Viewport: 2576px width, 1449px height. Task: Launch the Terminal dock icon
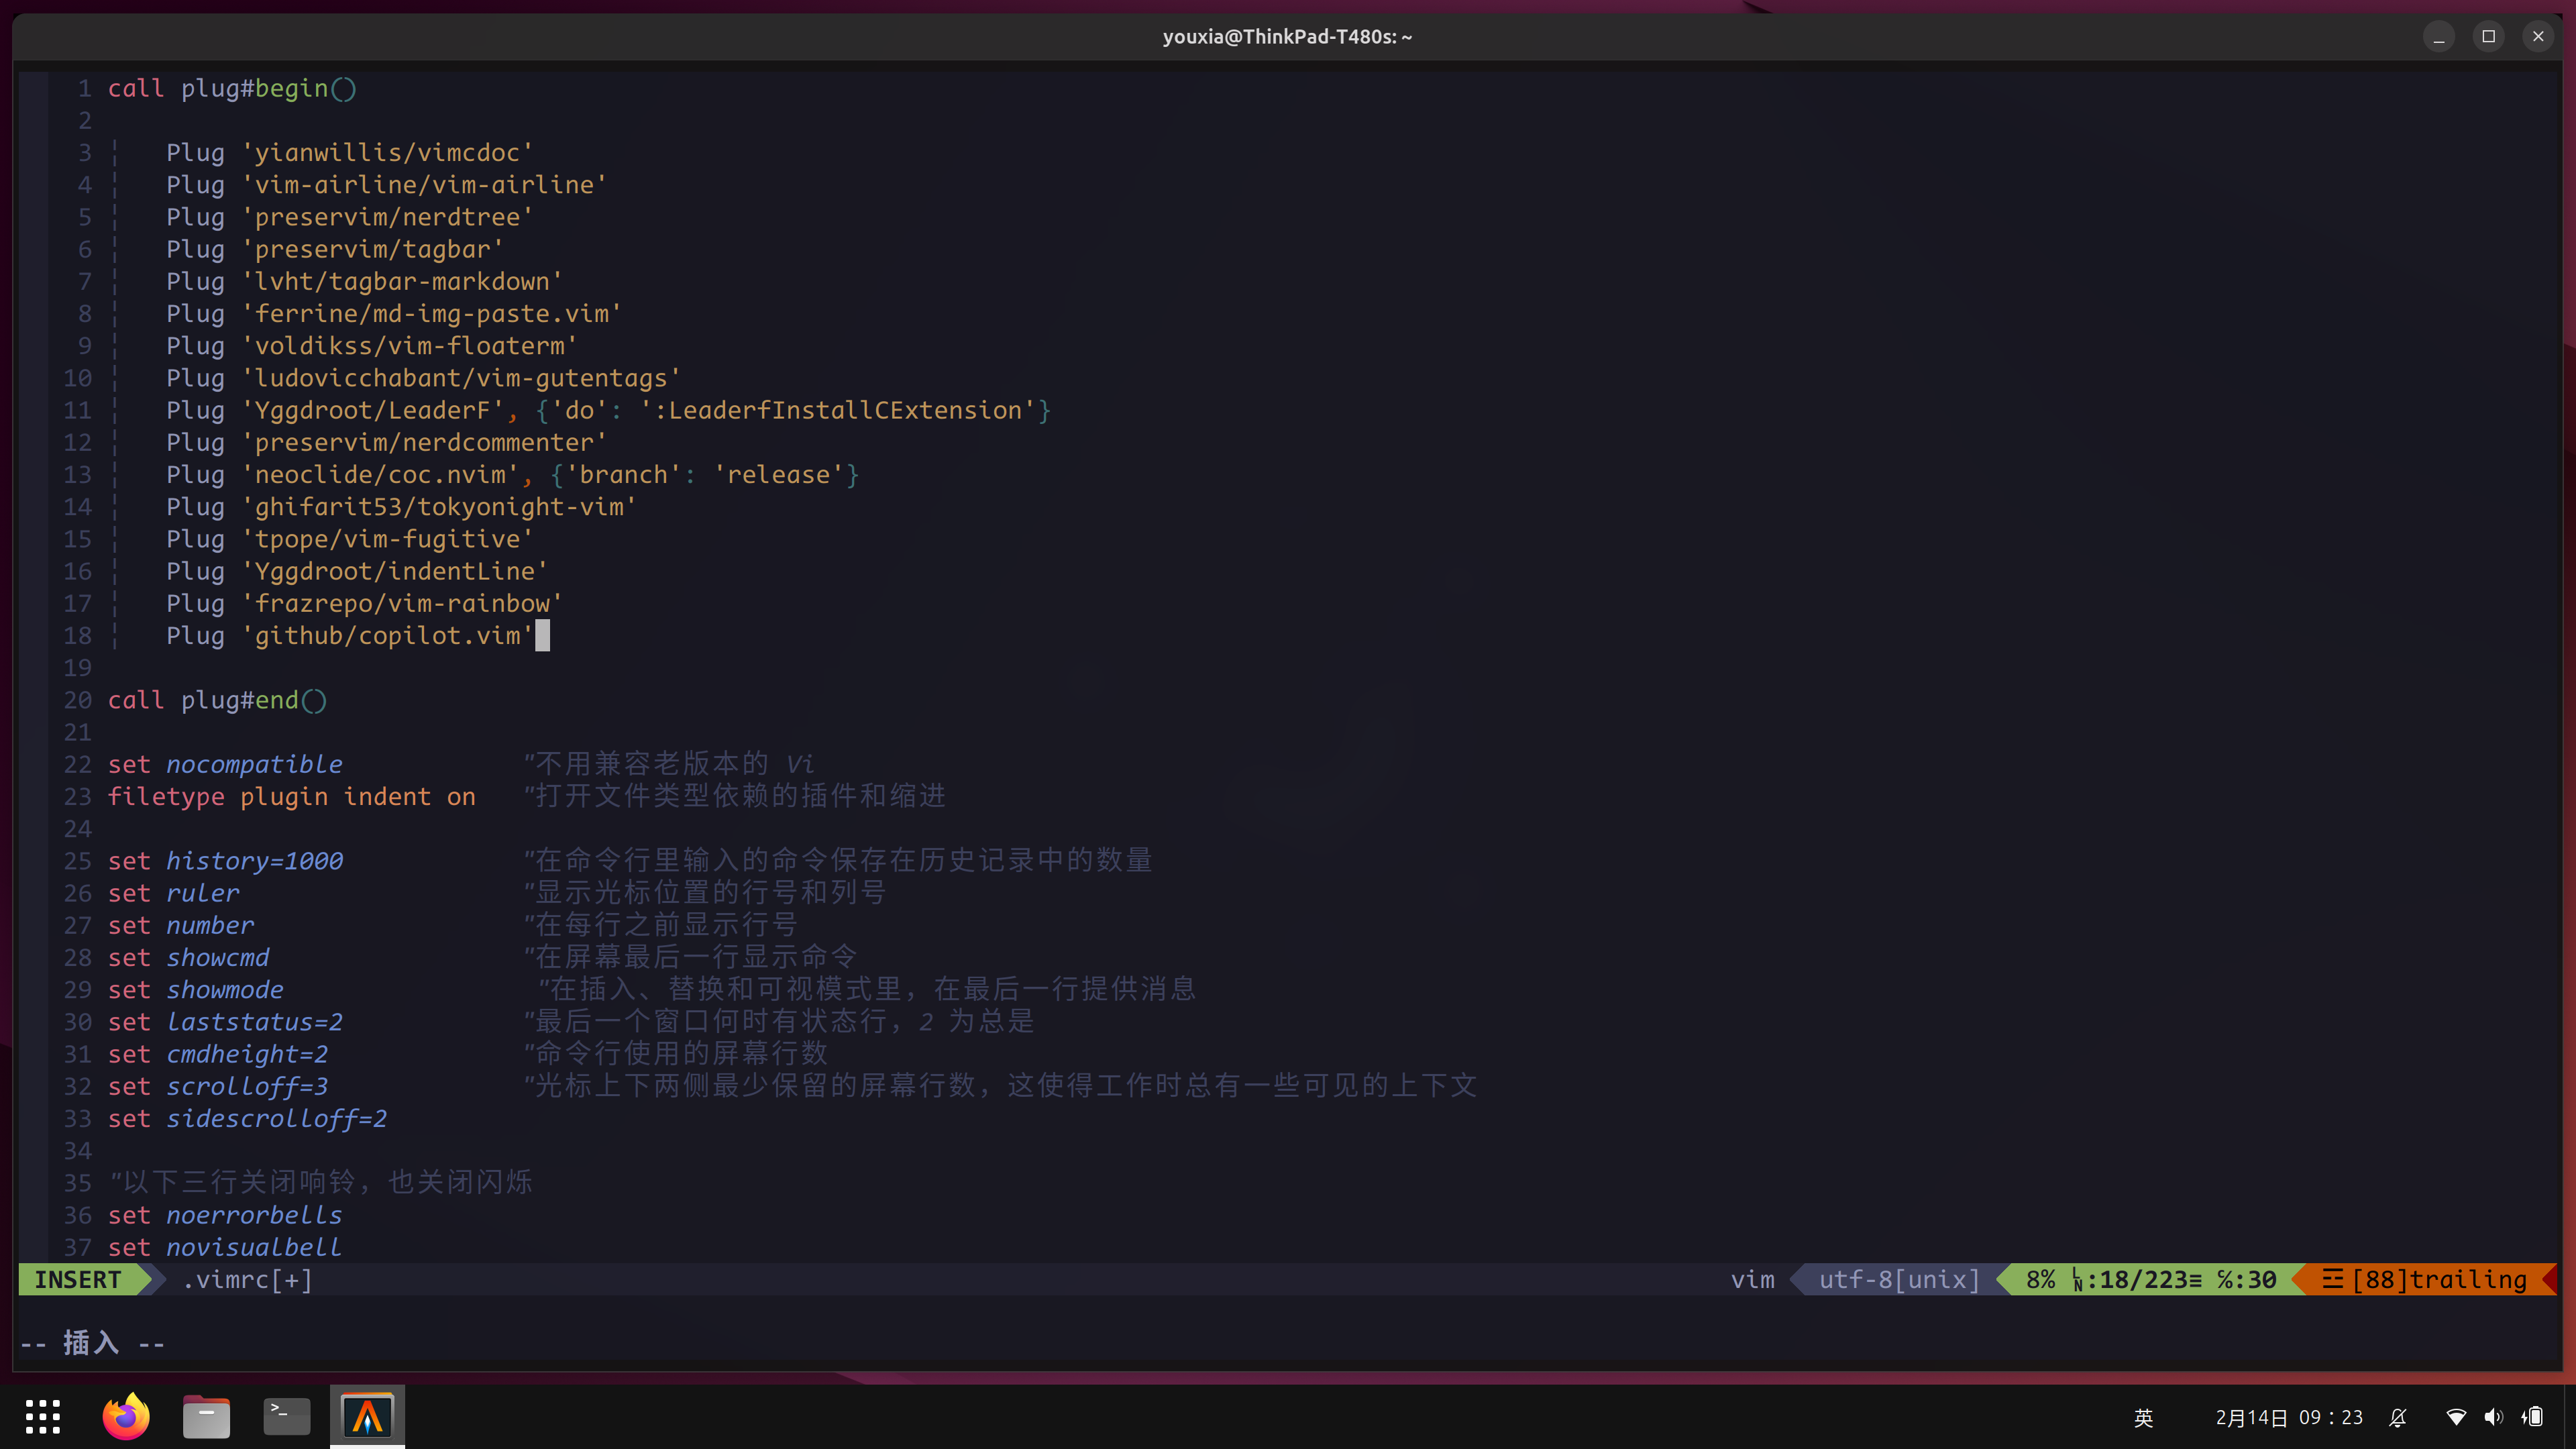286,1416
